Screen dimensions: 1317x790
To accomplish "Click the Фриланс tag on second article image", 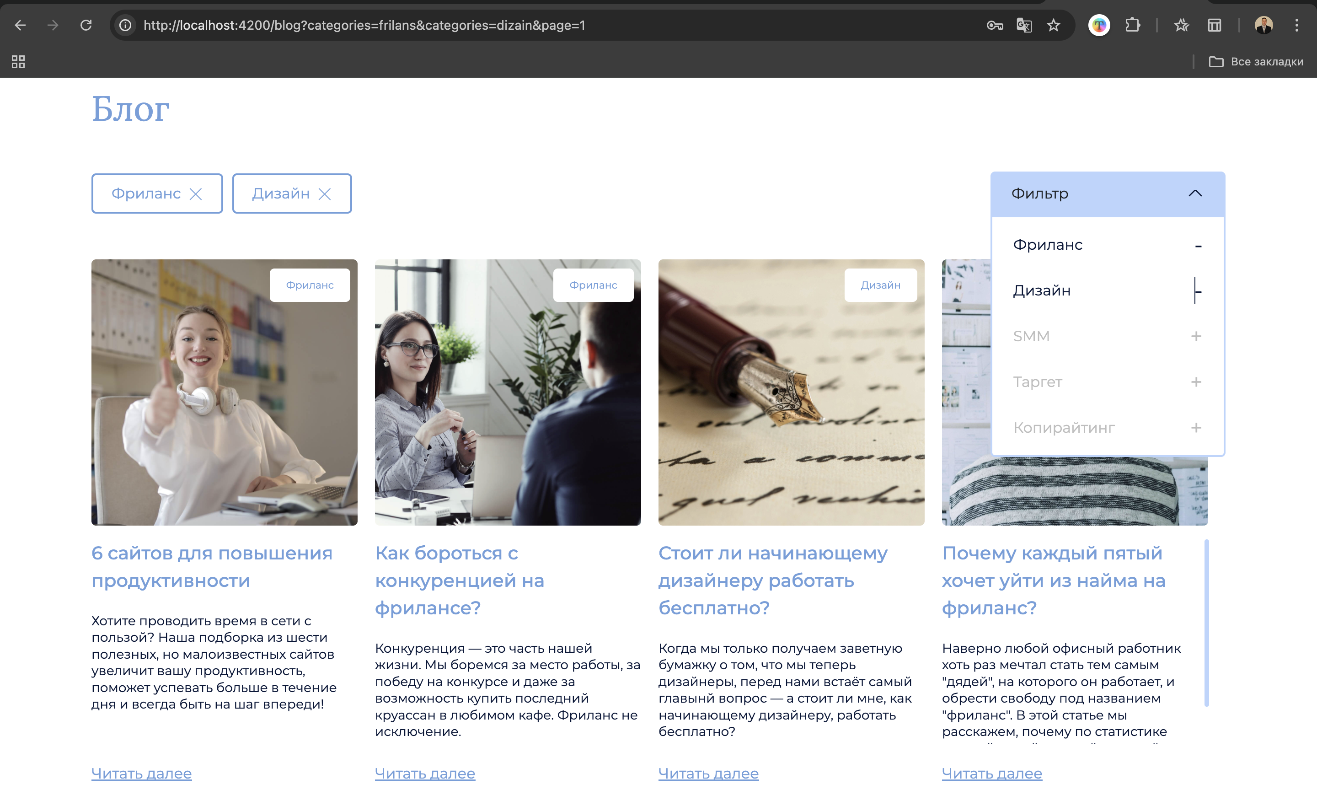I will [x=593, y=285].
